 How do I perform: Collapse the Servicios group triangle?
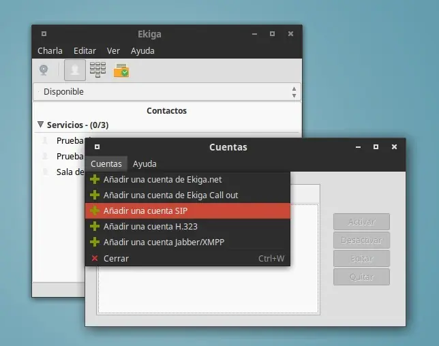41,125
